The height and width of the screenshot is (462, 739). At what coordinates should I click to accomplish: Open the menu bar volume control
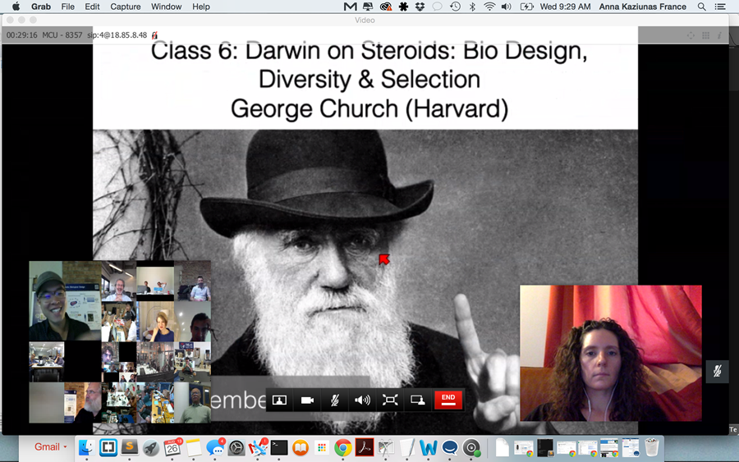pyautogui.click(x=507, y=7)
